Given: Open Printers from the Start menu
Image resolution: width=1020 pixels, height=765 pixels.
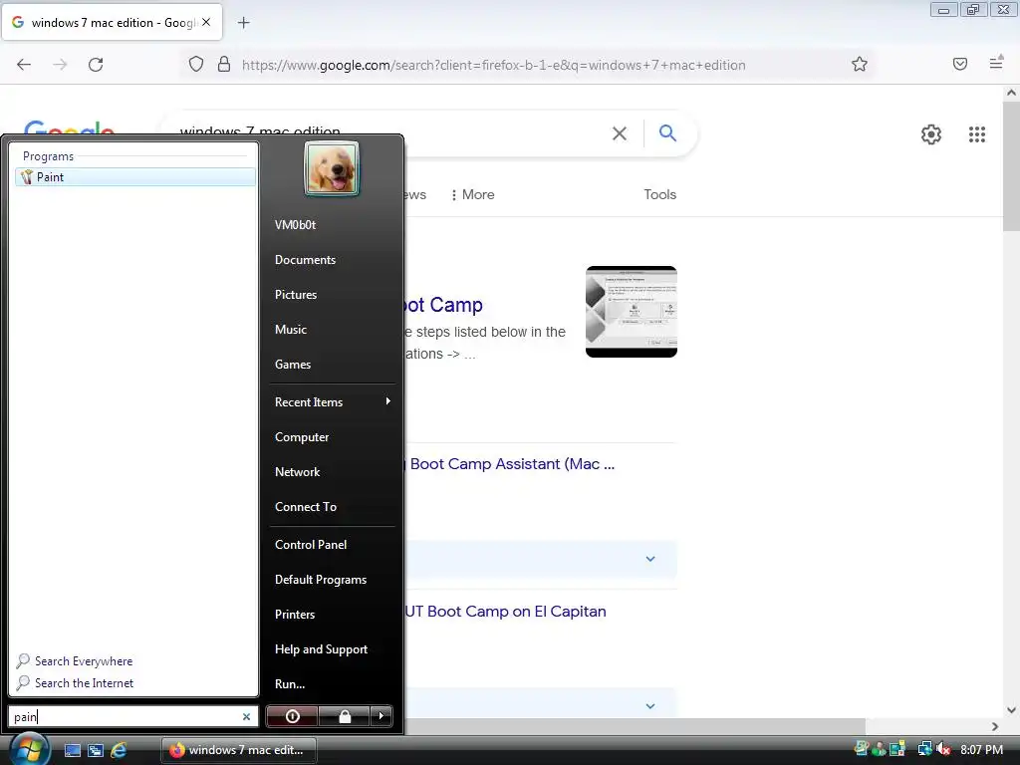Looking at the screenshot, I should 295,615.
